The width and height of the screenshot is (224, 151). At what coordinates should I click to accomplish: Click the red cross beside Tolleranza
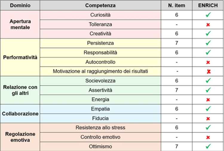click(208, 24)
